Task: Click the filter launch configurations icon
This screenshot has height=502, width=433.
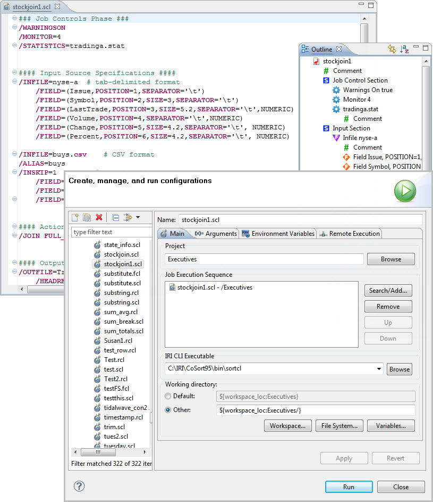Action: pos(128,217)
